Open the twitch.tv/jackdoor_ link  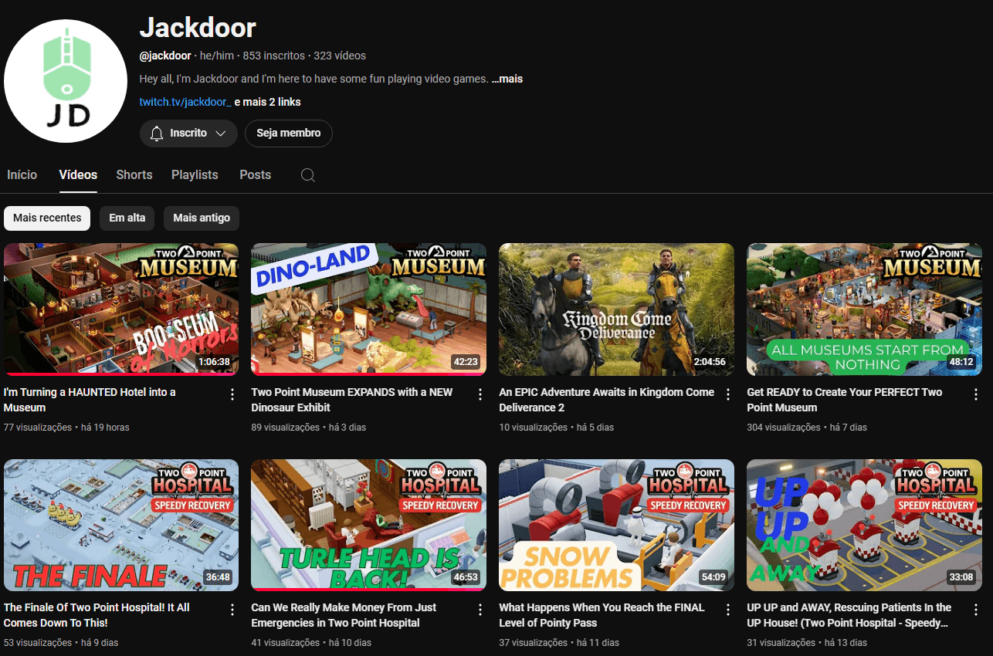[x=185, y=102]
